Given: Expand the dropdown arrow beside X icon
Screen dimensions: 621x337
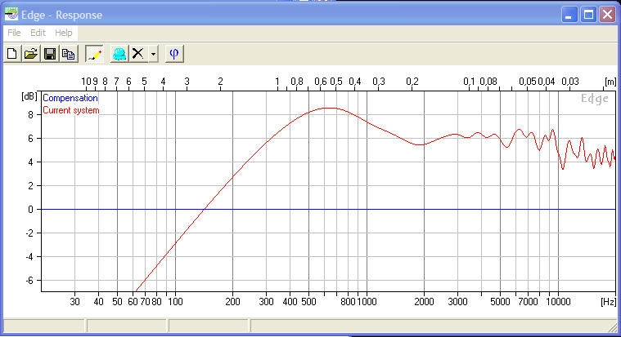Looking at the screenshot, I should tap(153, 55).
